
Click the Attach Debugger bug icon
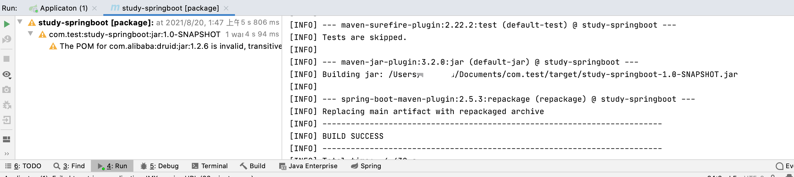point(6,105)
